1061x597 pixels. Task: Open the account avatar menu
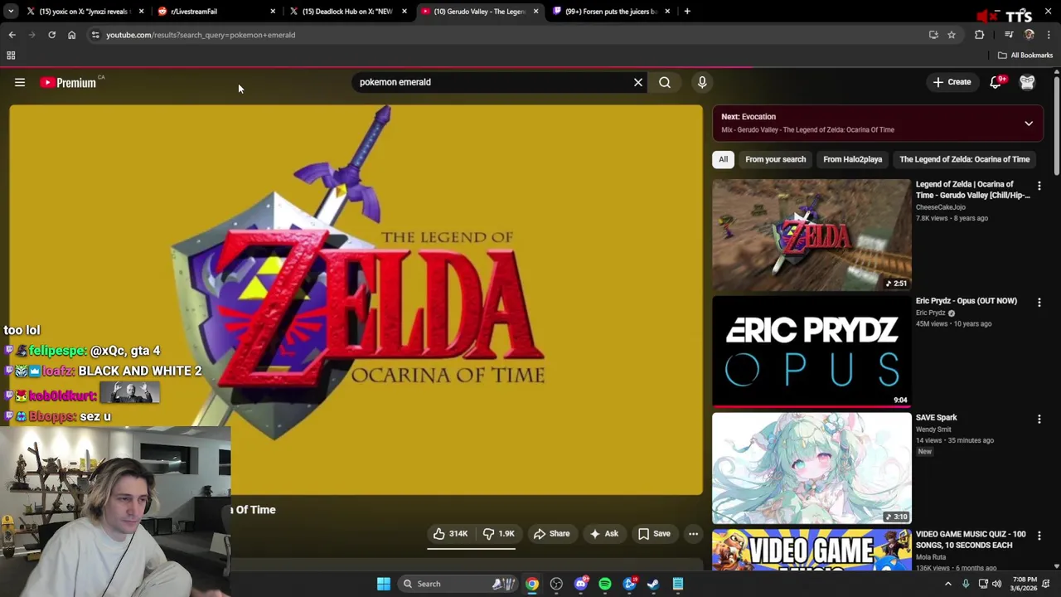click(x=1027, y=82)
